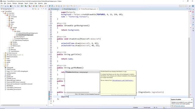This screenshot has height=109, width=195.
Task: Collapse the TutorialMod project node
Action: coord(2,11)
